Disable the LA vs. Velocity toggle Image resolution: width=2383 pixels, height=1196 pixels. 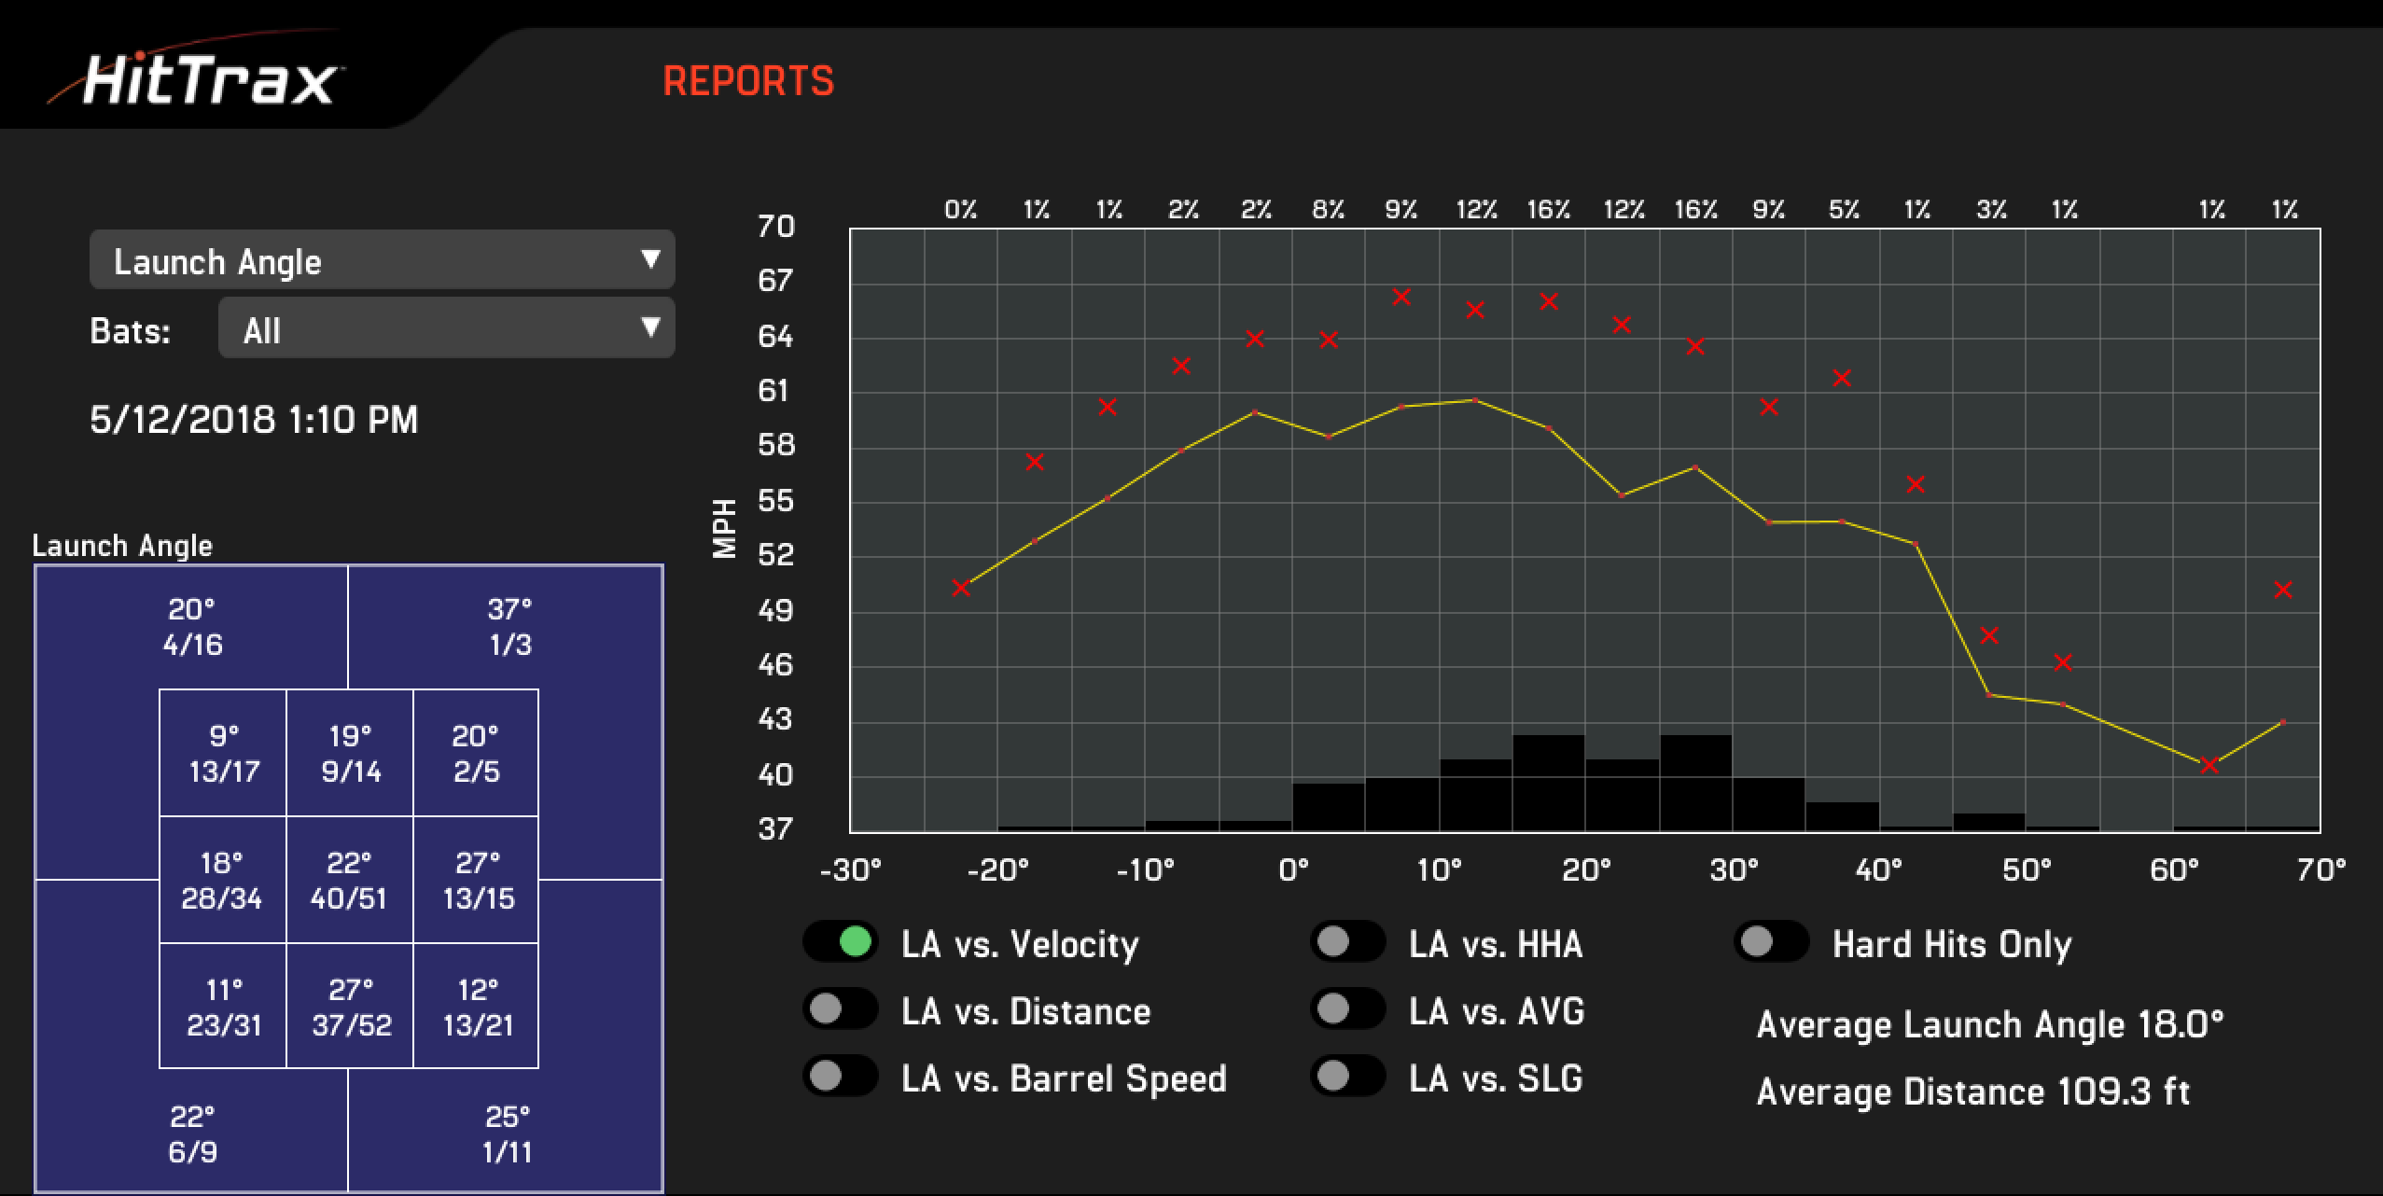tap(841, 942)
